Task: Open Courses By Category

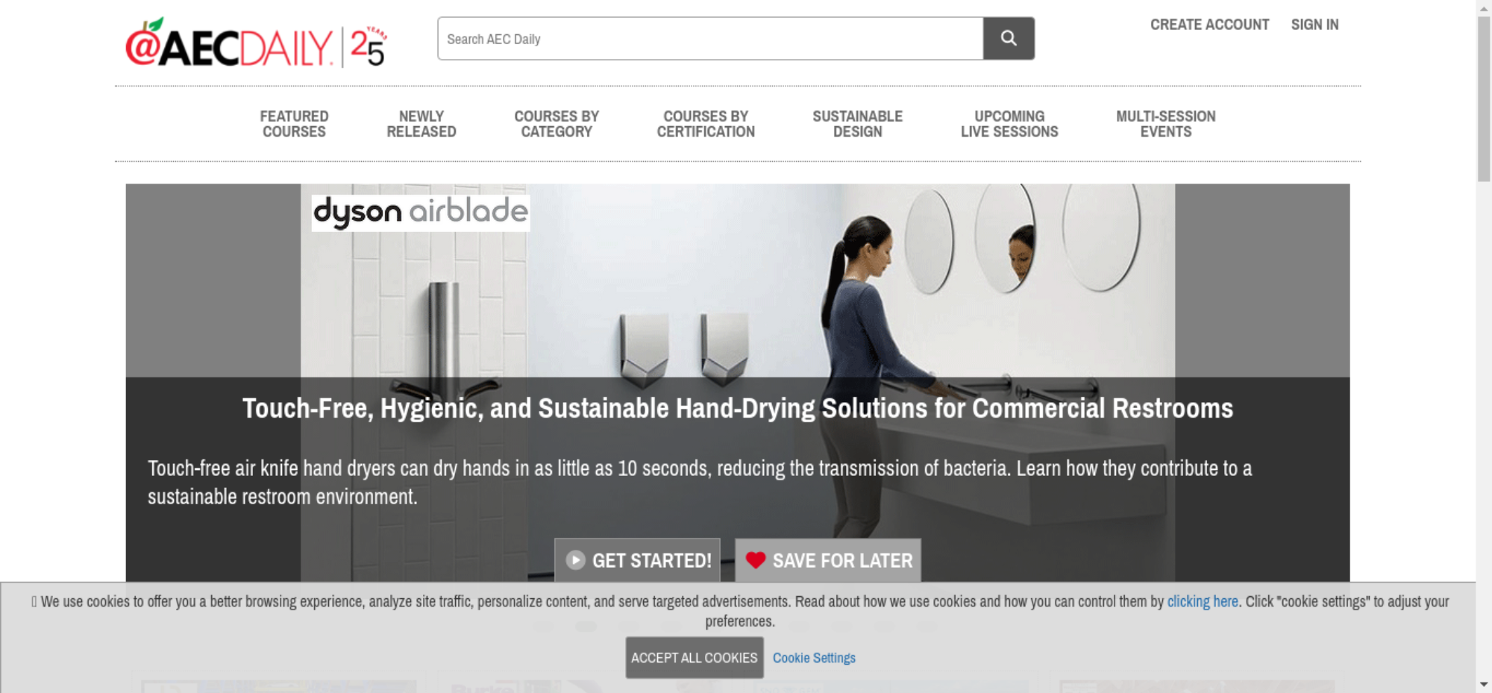Action: tap(557, 124)
